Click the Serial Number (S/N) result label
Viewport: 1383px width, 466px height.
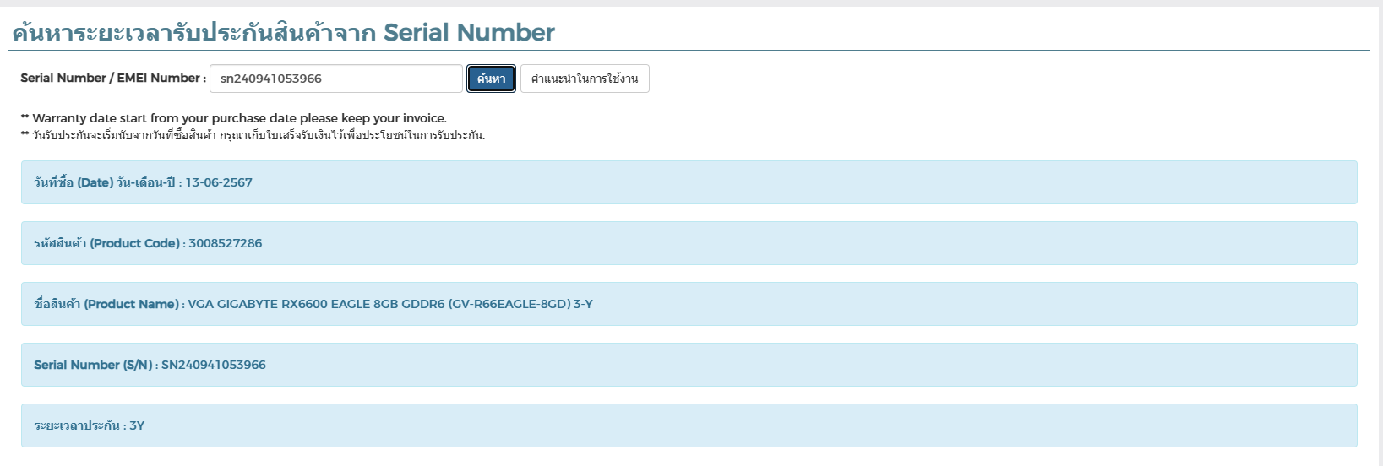coord(93,365)
